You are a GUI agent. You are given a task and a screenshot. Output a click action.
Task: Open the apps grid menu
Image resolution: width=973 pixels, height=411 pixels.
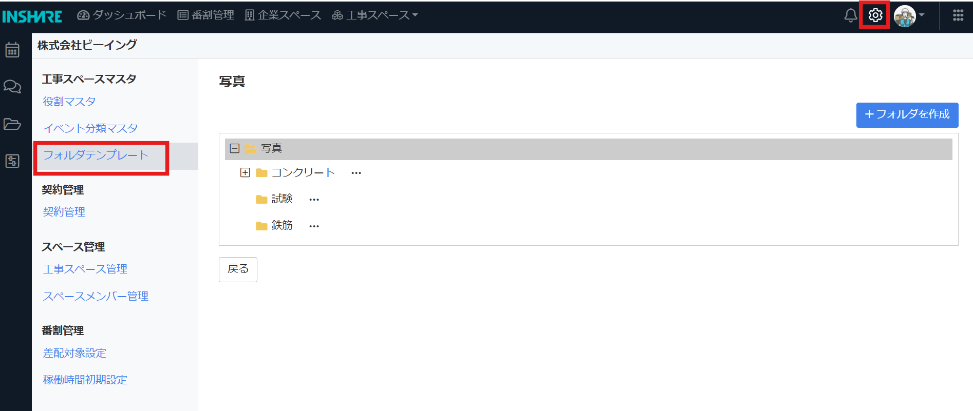point(958,15)
